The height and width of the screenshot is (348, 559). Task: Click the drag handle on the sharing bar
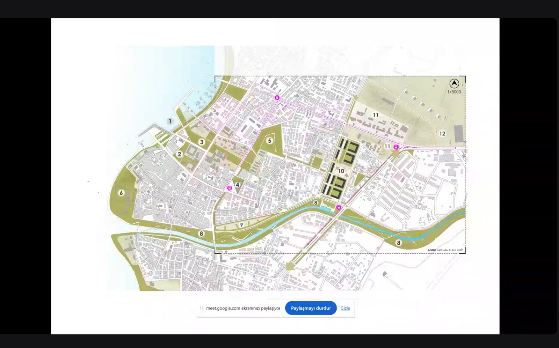click(x=201, y=308)
